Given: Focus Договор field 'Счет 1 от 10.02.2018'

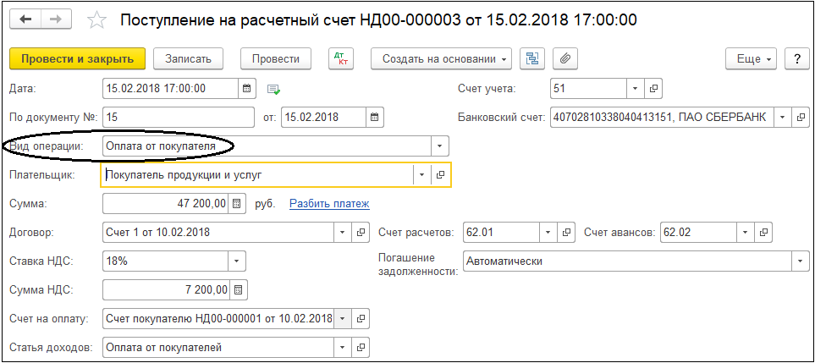Looking at the screenshot, I should coord(218,232).
